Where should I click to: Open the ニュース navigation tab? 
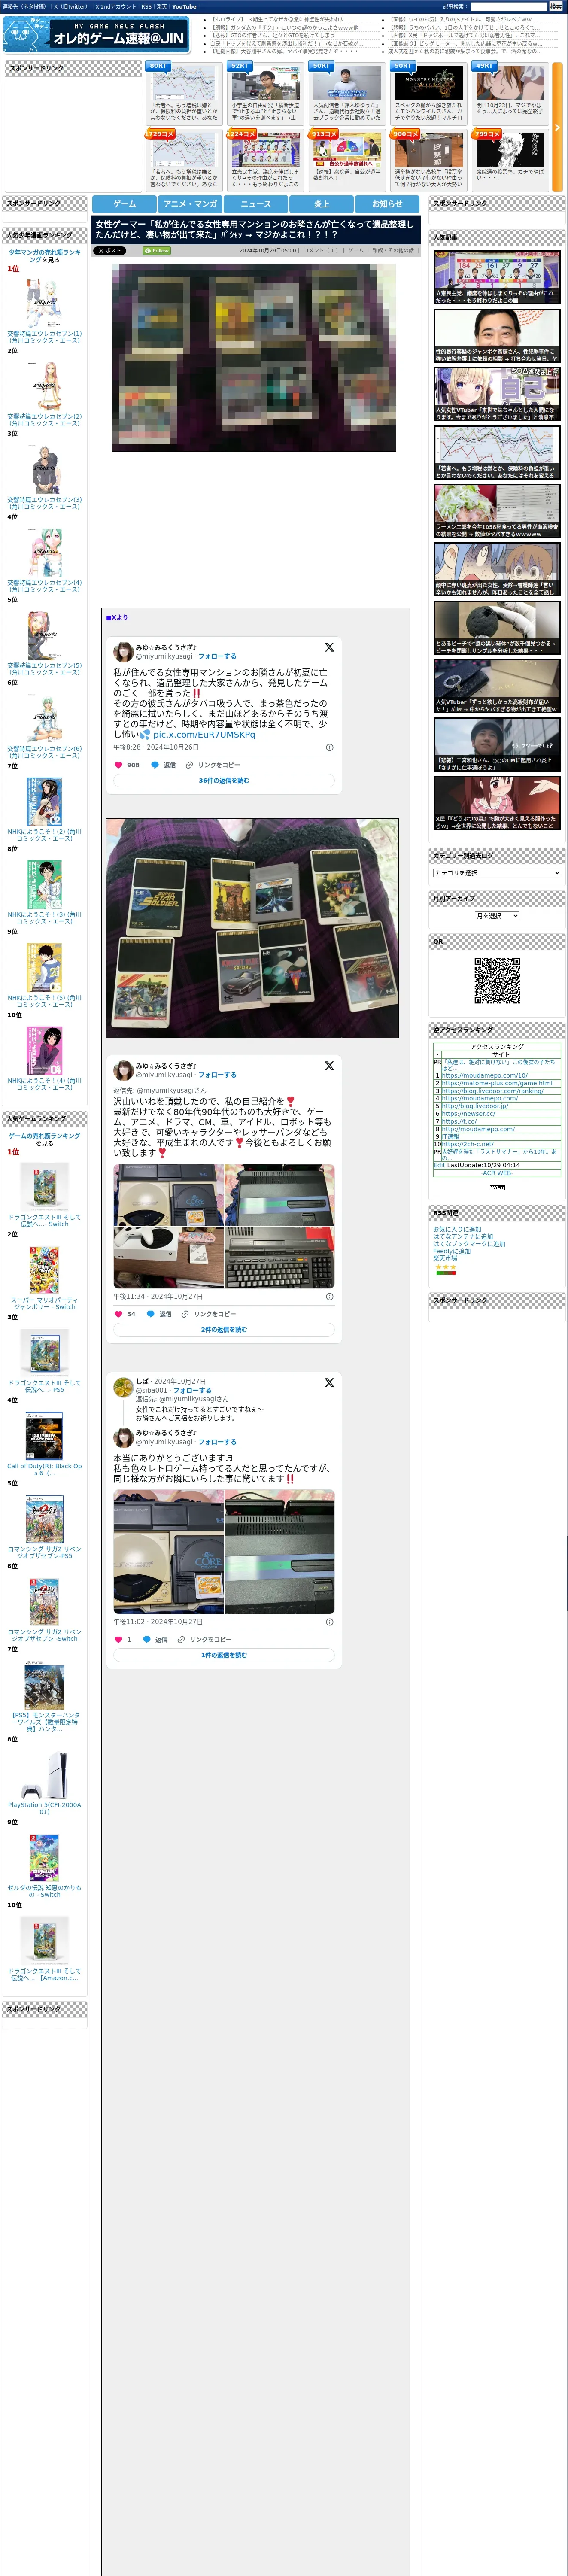[x=256, y=203]
